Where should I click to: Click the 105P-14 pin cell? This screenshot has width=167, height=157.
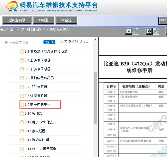coord(111,156)
